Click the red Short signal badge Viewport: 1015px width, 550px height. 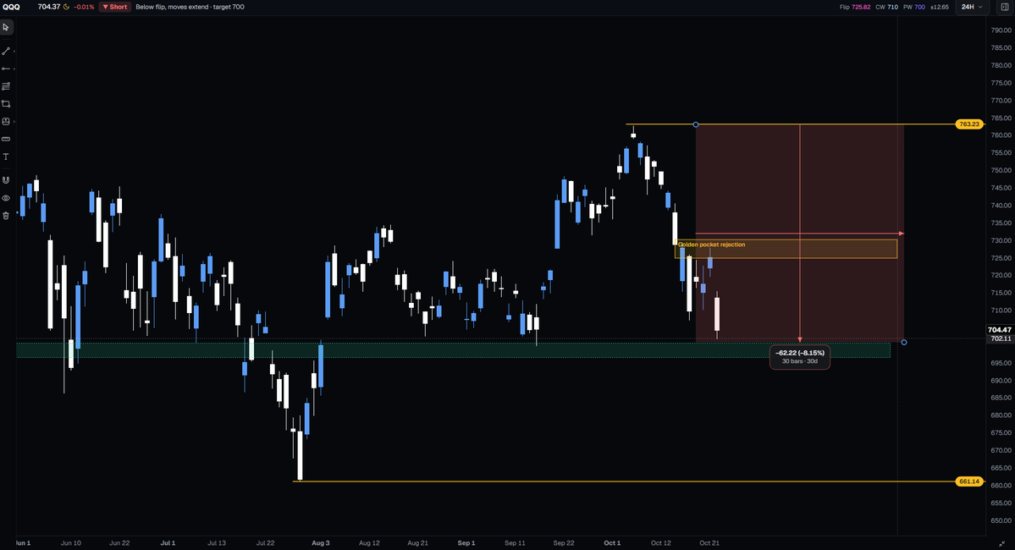(x=115, y=7)
